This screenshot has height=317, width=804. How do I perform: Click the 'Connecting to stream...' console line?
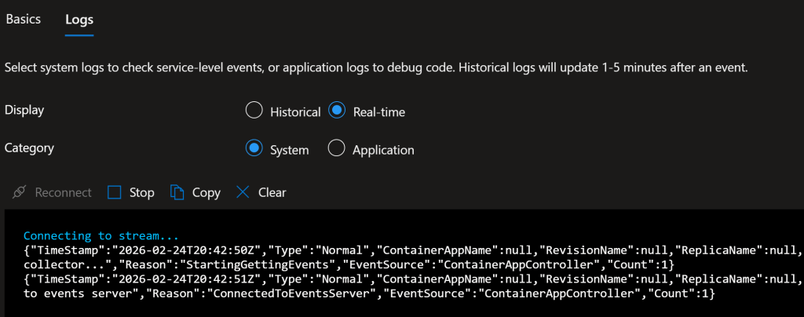click(x=100, y=235)
